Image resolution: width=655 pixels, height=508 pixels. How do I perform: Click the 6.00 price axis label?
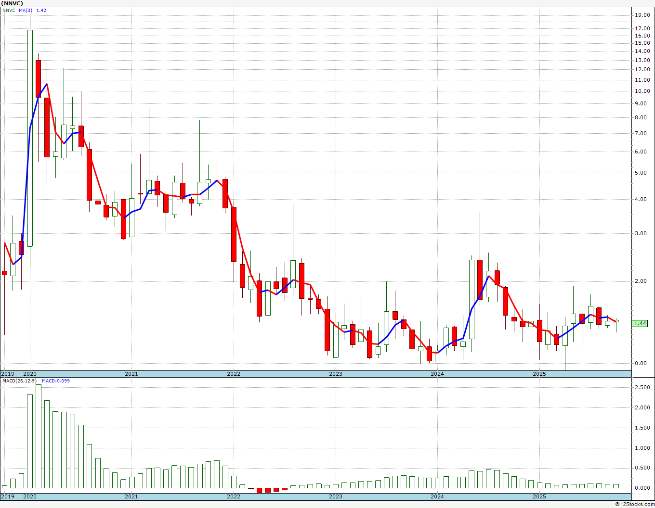(x=641, y=152)
